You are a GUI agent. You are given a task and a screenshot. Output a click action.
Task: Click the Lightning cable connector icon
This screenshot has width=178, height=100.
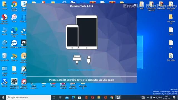click(x=89, y=60)
